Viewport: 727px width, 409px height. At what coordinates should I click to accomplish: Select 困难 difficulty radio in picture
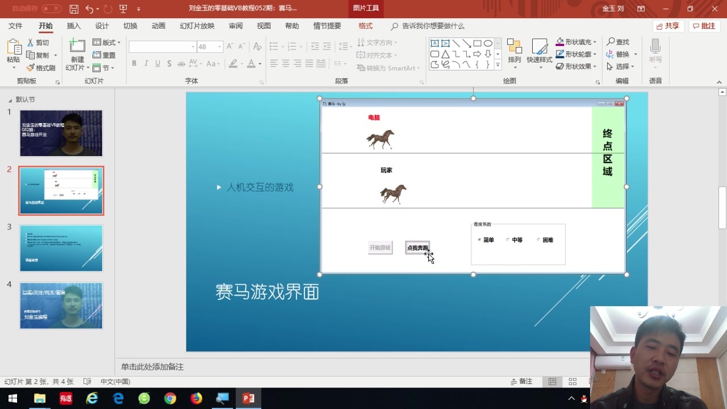point(538,240)
